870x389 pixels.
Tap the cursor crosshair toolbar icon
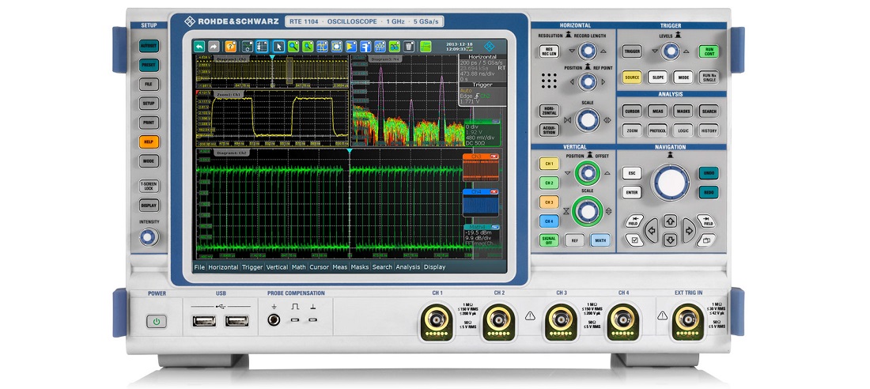pyautogui.click(x=322, y=47)
